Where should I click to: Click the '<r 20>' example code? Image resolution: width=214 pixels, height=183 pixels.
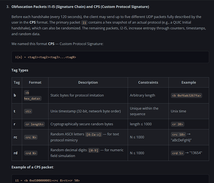pyautogui.click(x=177, y=124)
